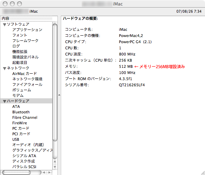205x175 pixels.
Task: Click the date 07/08/26 7:34
Action: 189,11
